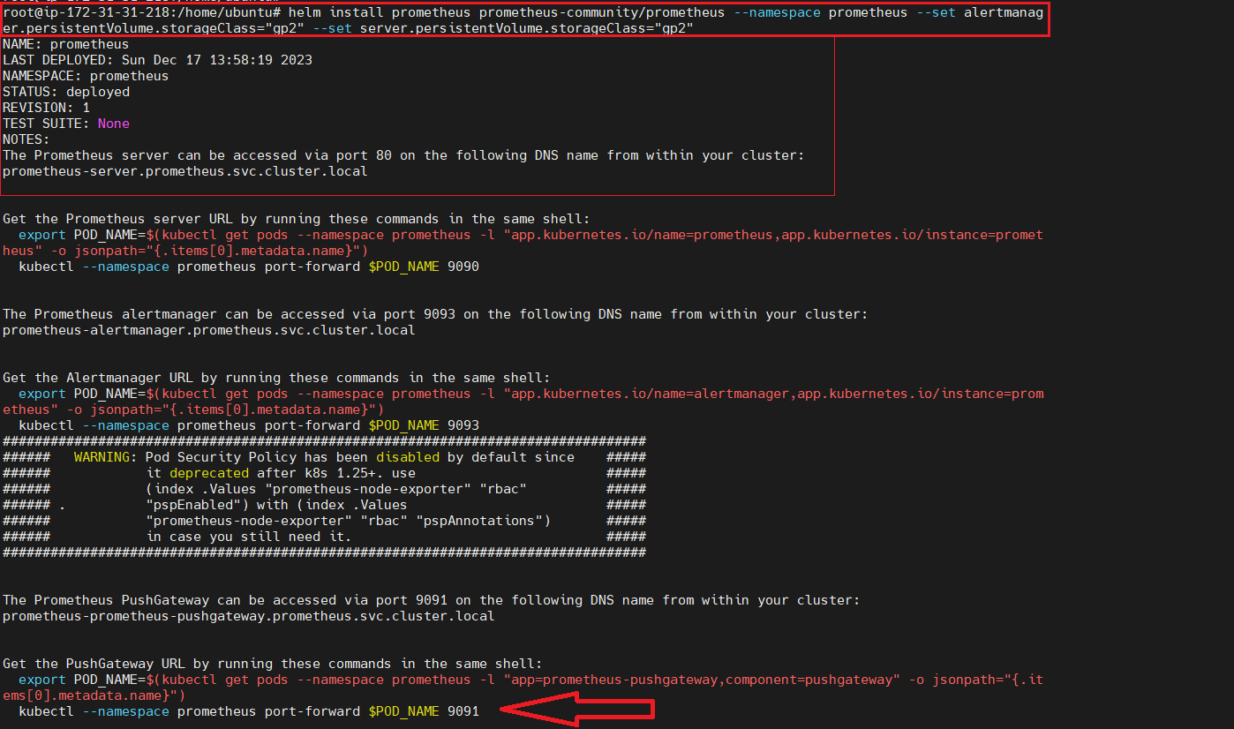The image size is (1234, 729).
Task: Click the 'Get the Alertmanager URL' instruction line
Action: tap(276, 378)
